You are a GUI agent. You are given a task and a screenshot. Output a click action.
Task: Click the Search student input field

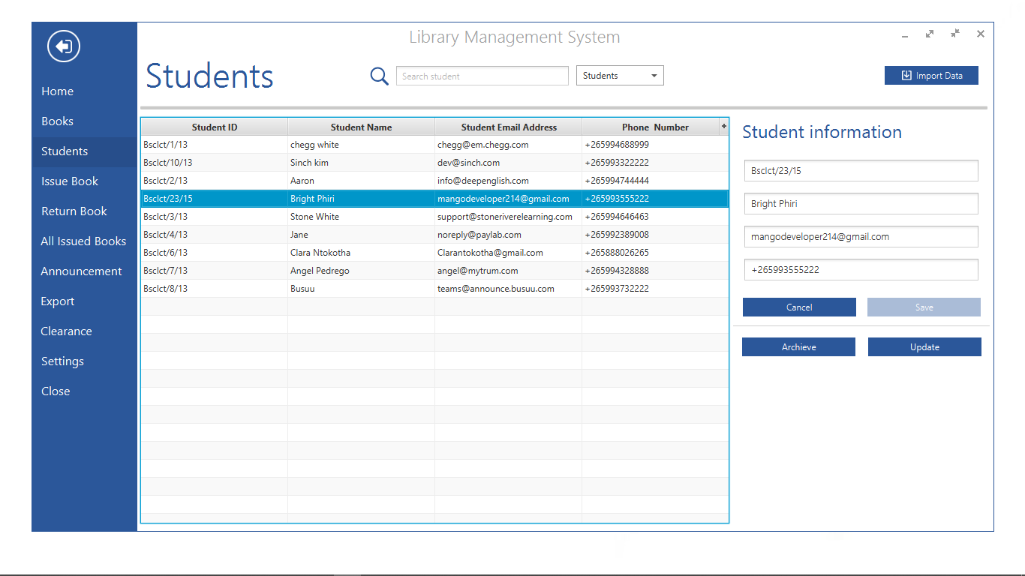pos(482,76)
